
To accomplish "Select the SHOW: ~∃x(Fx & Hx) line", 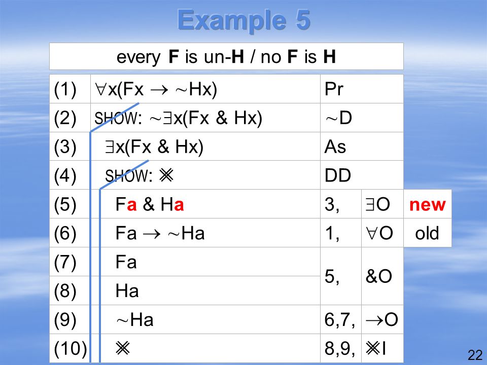I will click(178, 118).
